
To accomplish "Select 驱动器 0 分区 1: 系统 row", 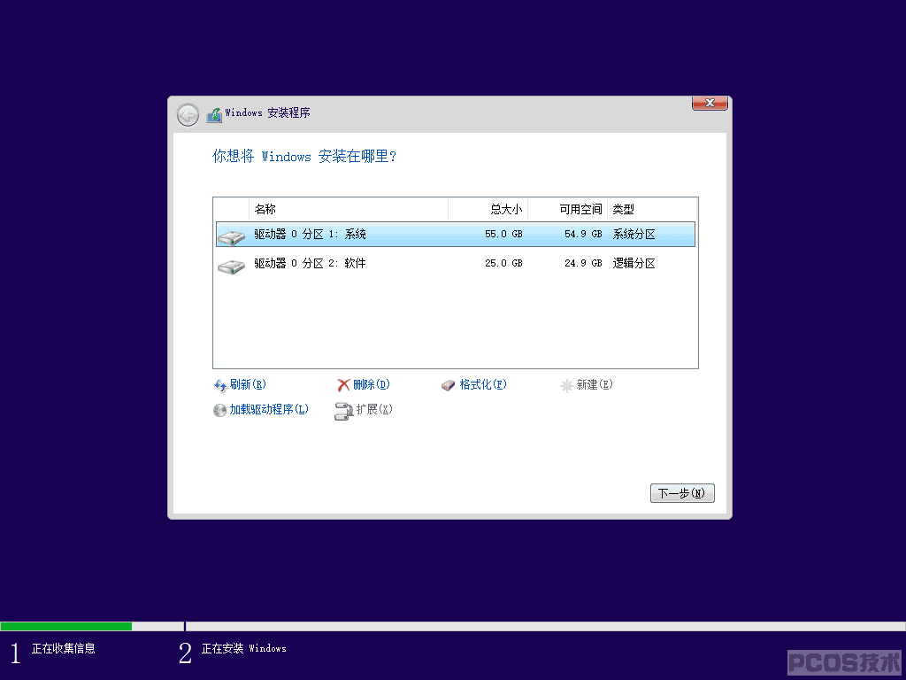I will [x=456, y=234].
